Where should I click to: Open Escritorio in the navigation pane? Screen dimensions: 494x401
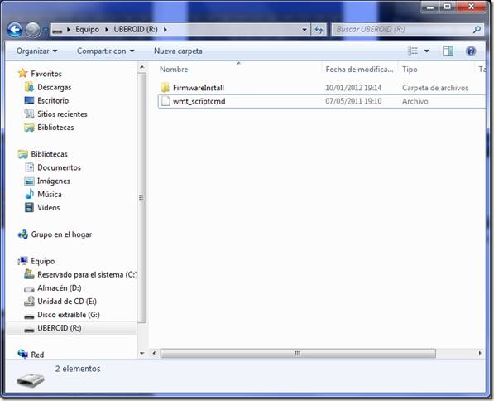pyautogui.click(x=53, y=100)
